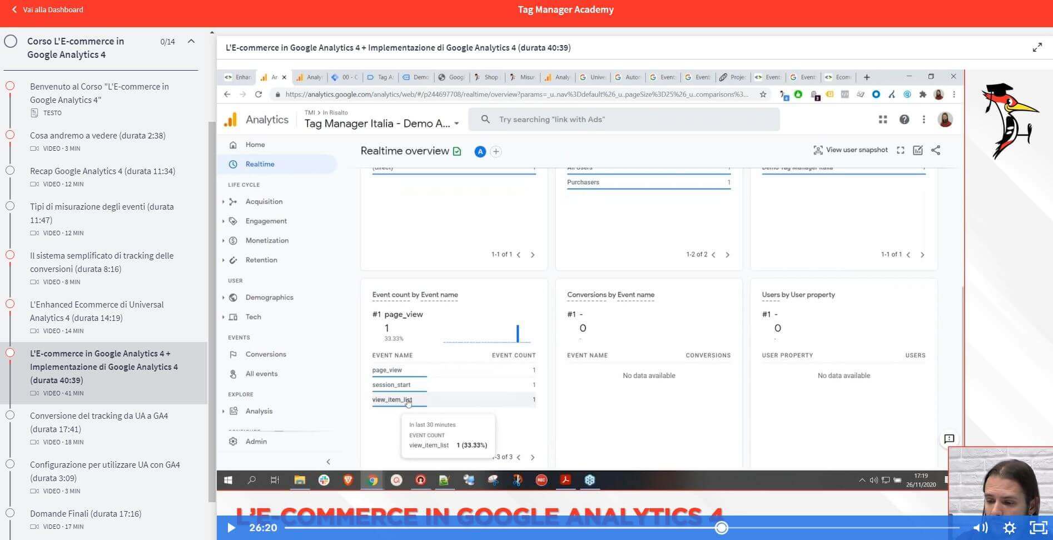Screen dimensions: 1053x540
Task: Select Realtime in Analytics sidebar
Action: [x=260, y=164]
